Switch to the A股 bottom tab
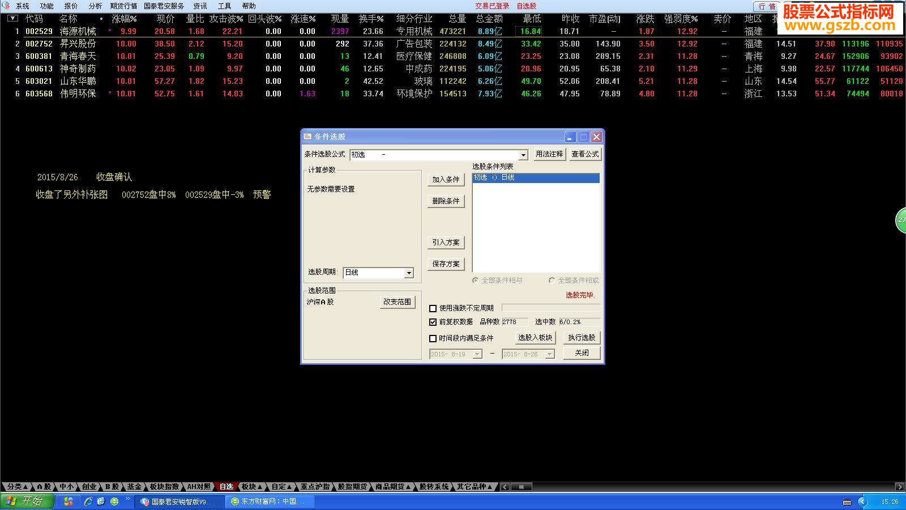Viewport: 906px width, 510px height. point(44,487)
